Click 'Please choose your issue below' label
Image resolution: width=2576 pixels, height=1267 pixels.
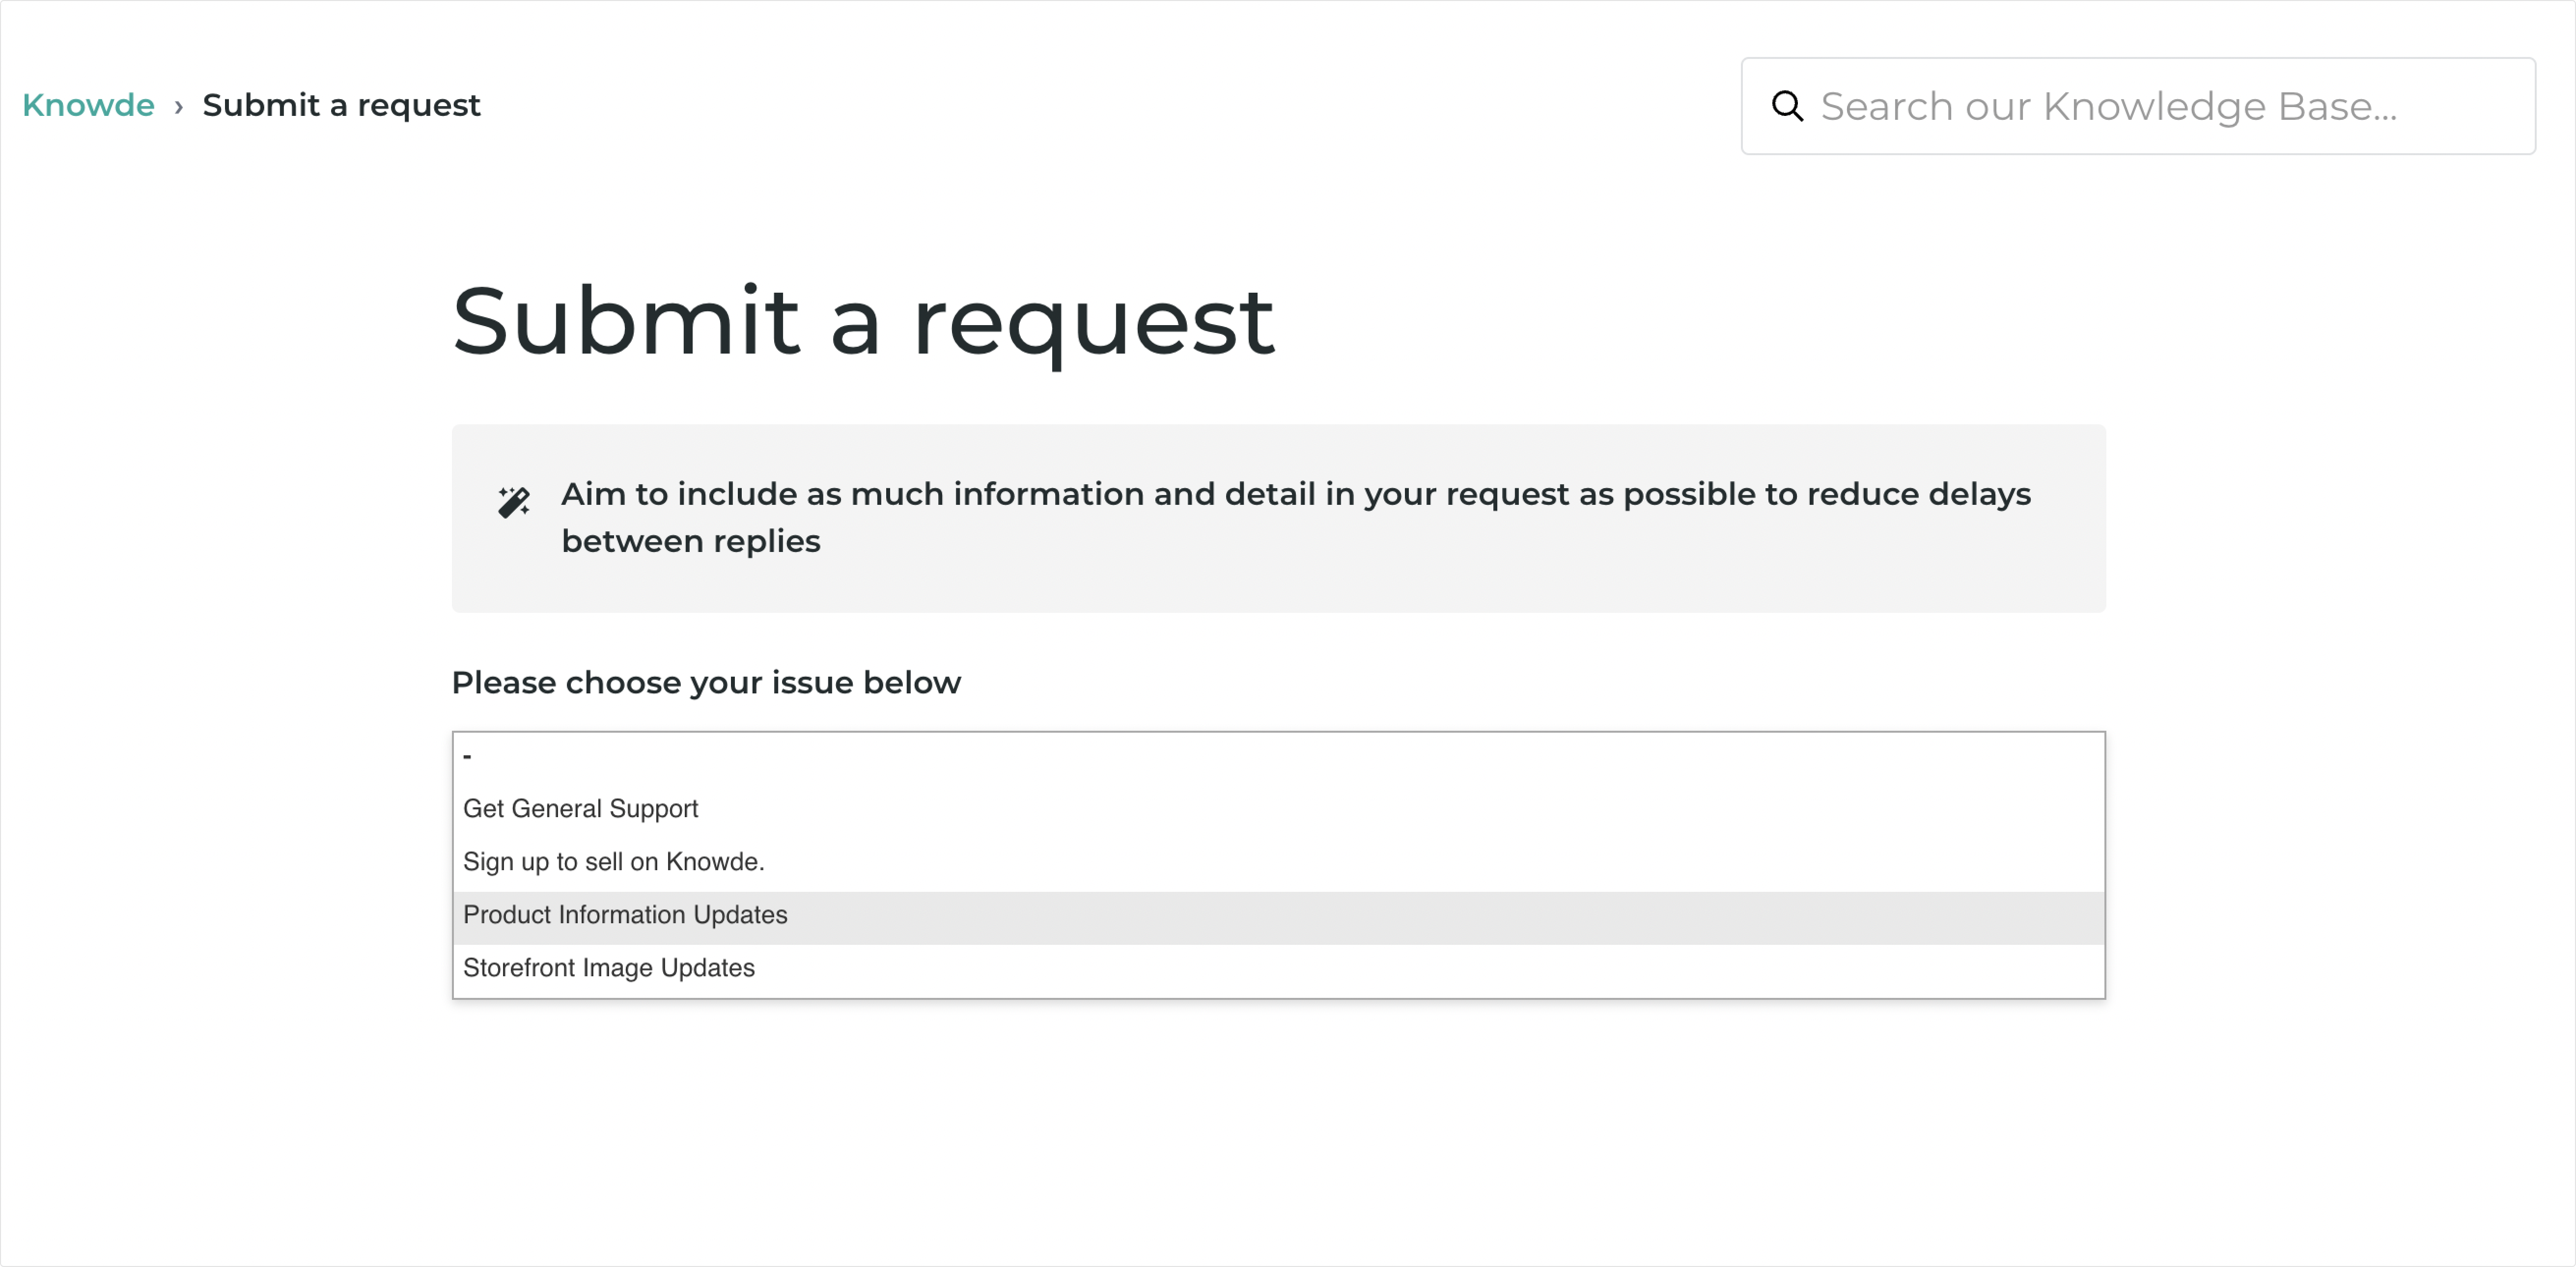click(706, 683)
